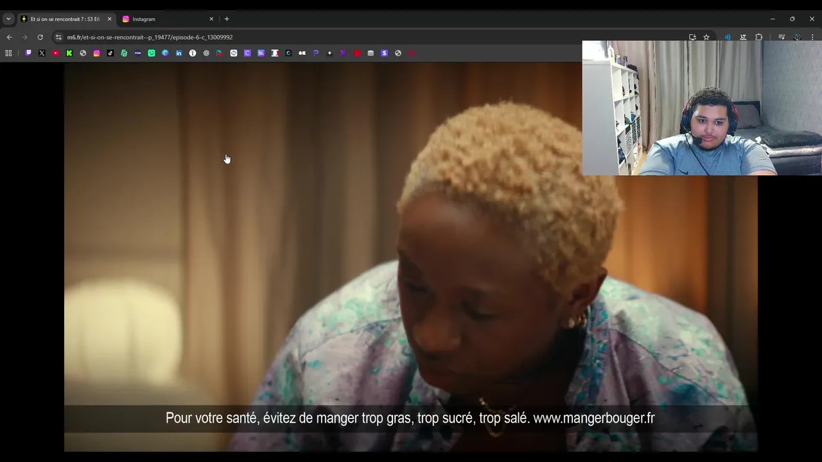Open the media control music-note button
Viewport: 822px width, 462px height.
[782, 37]
